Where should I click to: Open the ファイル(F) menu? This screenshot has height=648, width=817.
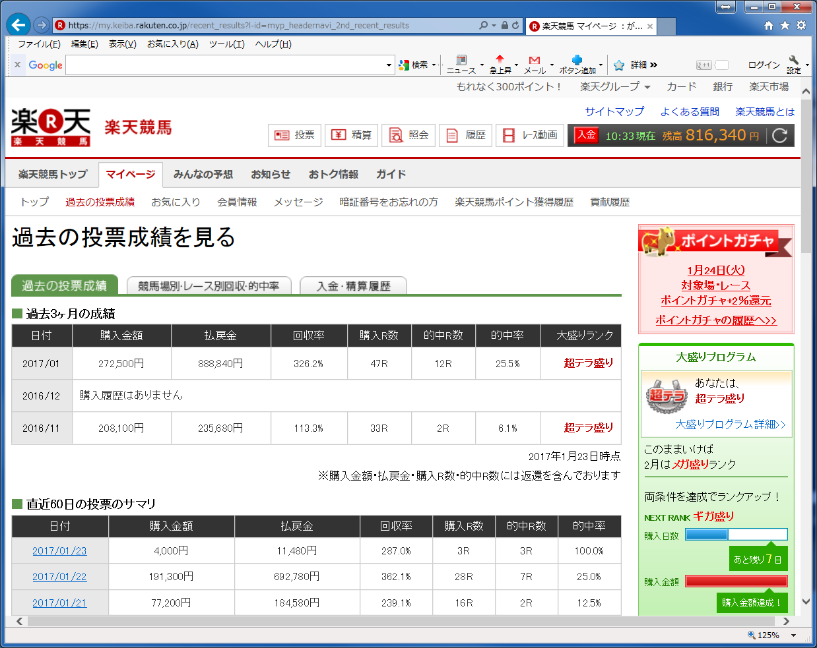(39, 44)
